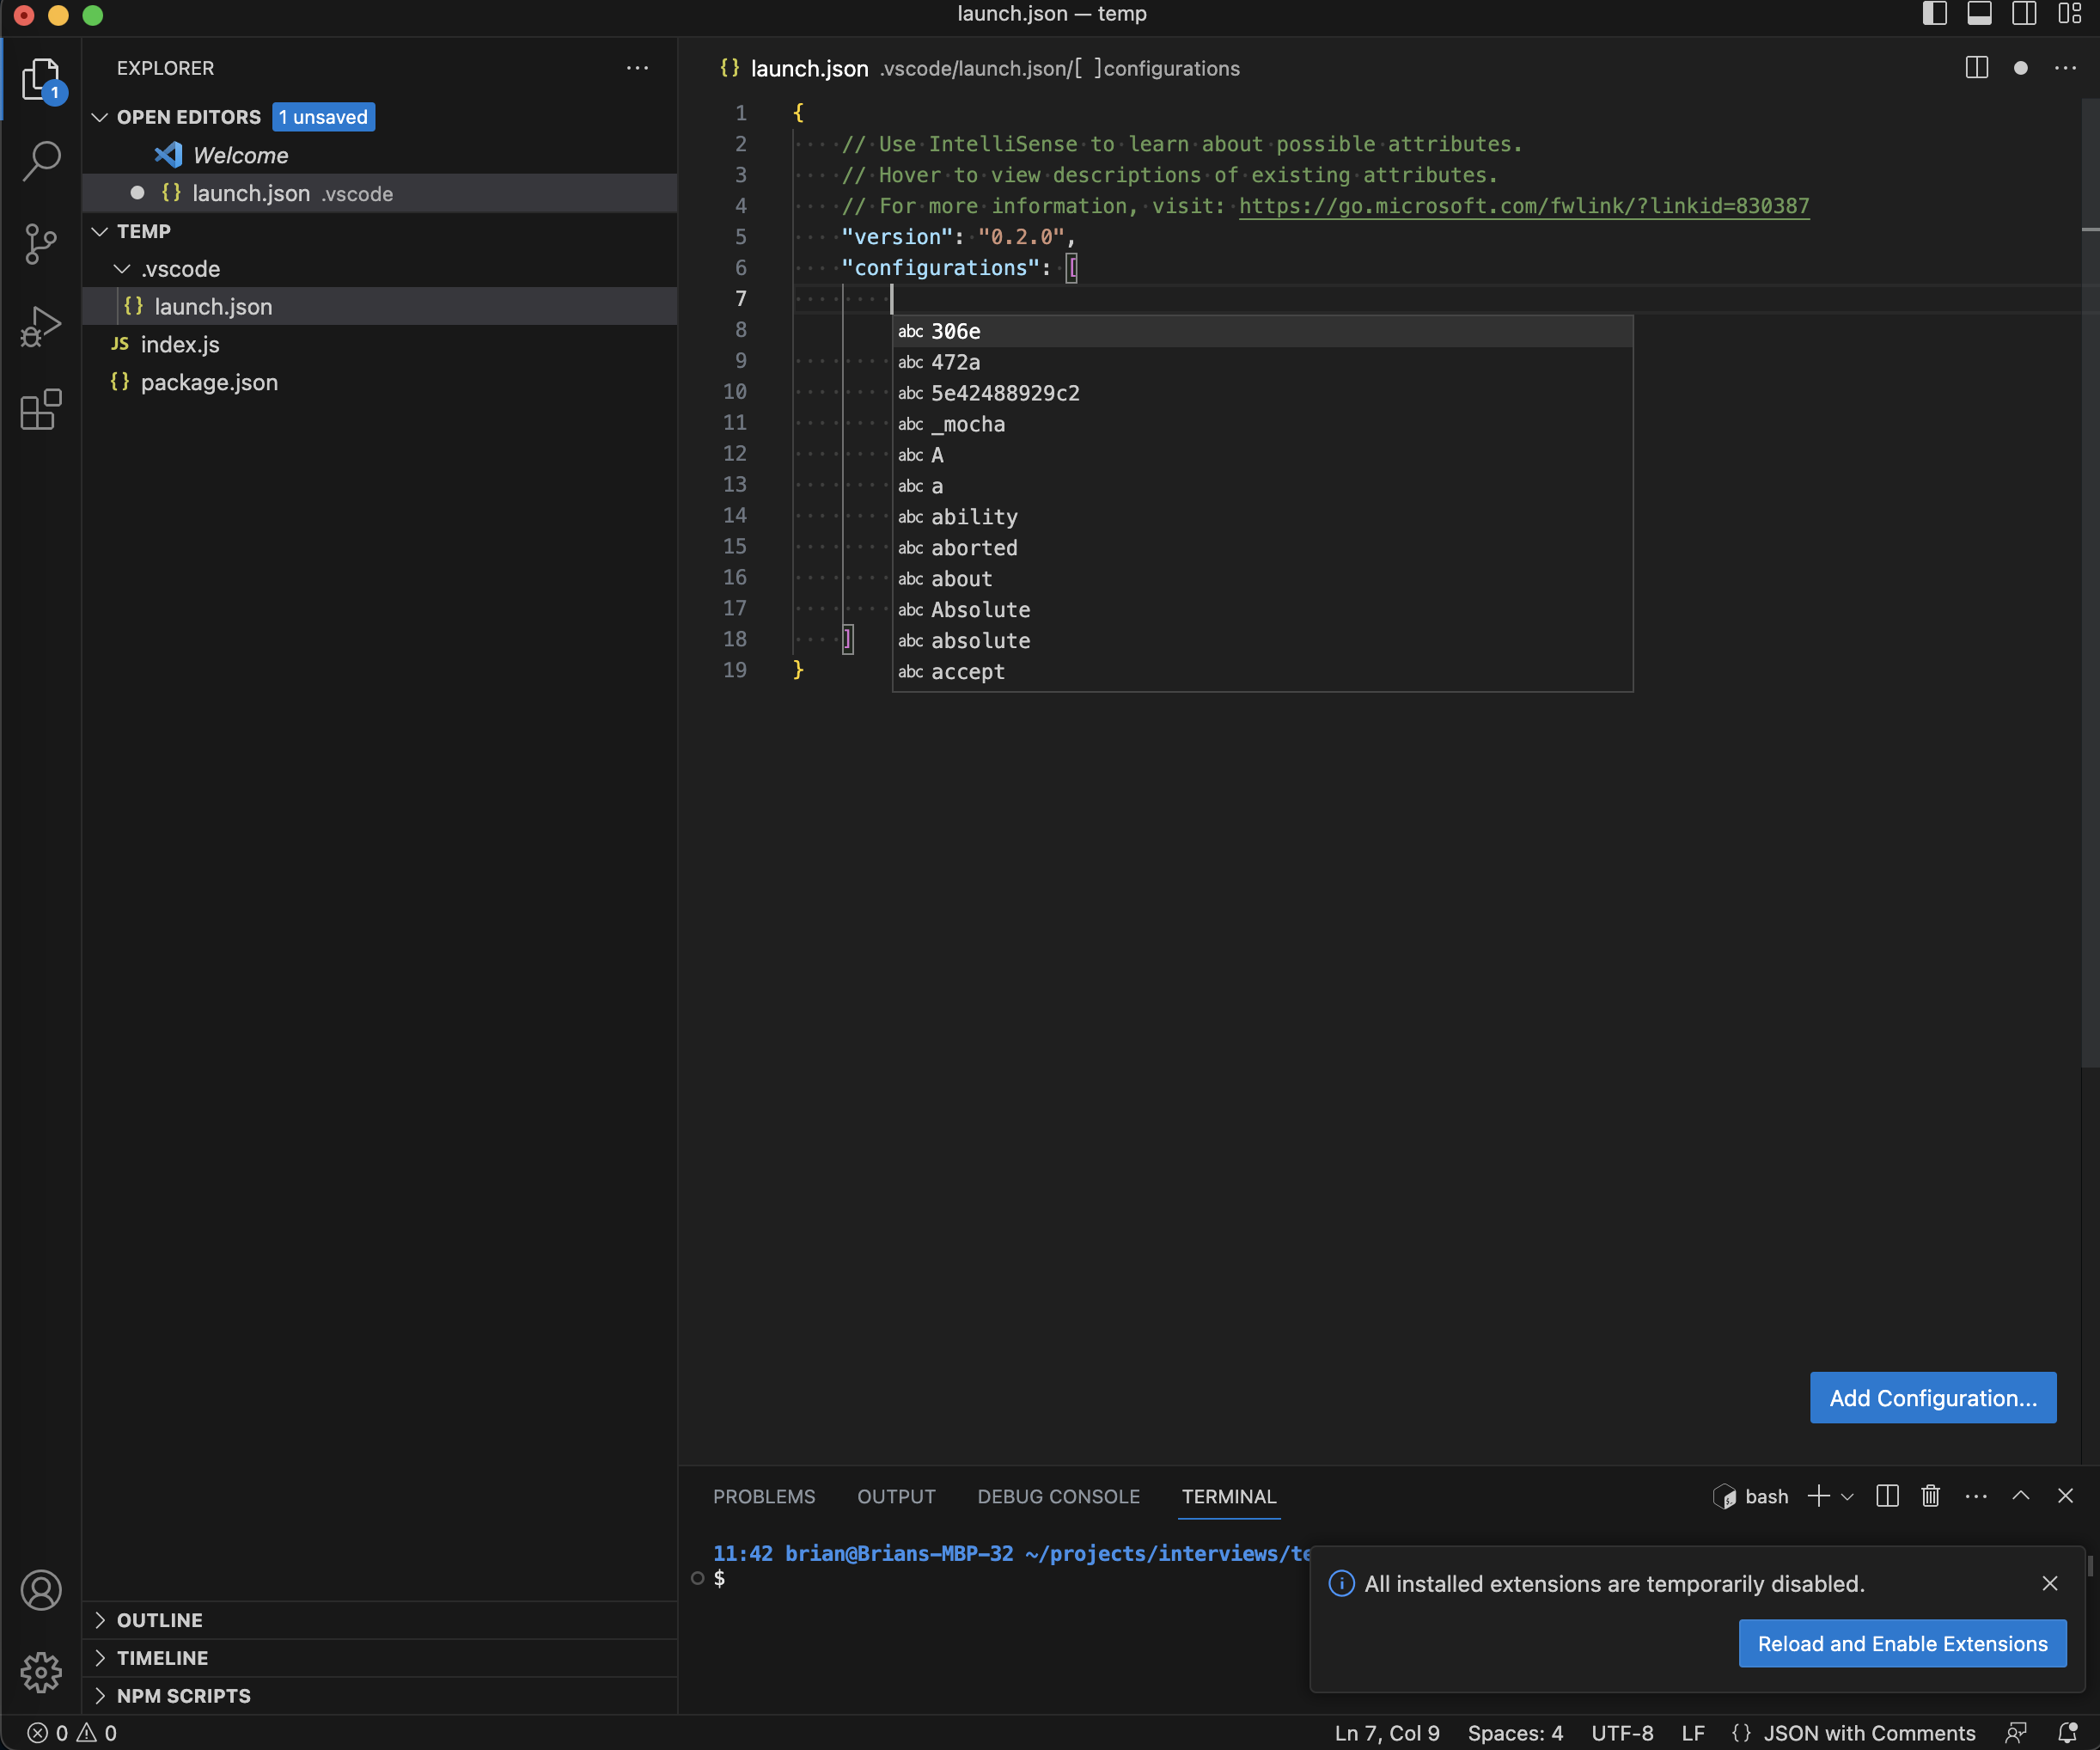The height and width of the screenshot is (1750, 2100).
Task: Toggle the primary sidebar visibility
Action: coord(1936,14)
